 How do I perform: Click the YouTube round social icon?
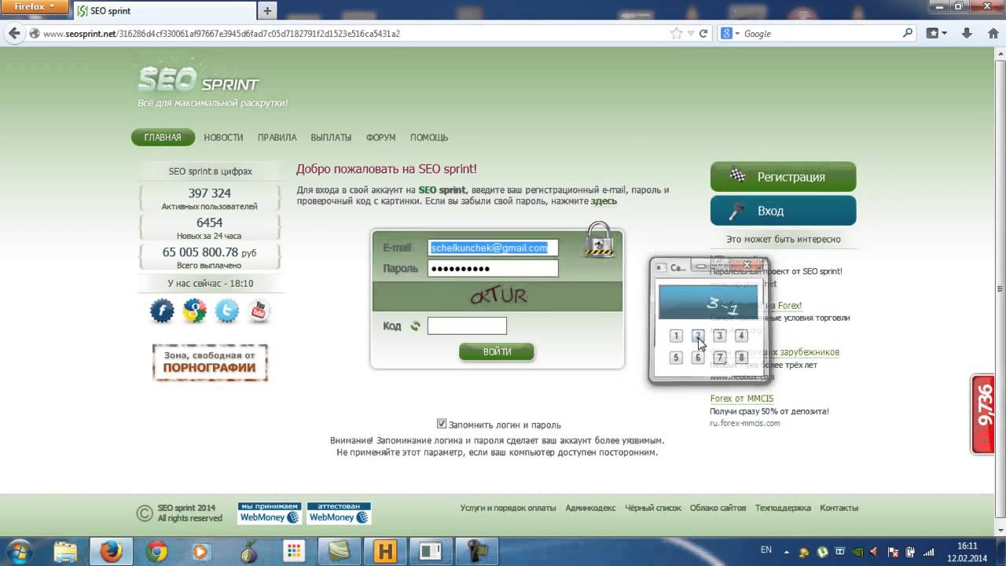pos(259,311)
